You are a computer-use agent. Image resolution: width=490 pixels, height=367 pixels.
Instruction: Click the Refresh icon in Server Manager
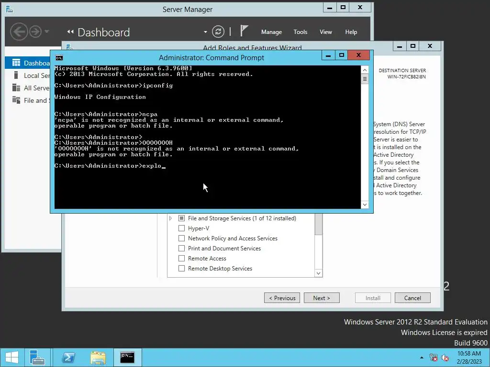218,32
